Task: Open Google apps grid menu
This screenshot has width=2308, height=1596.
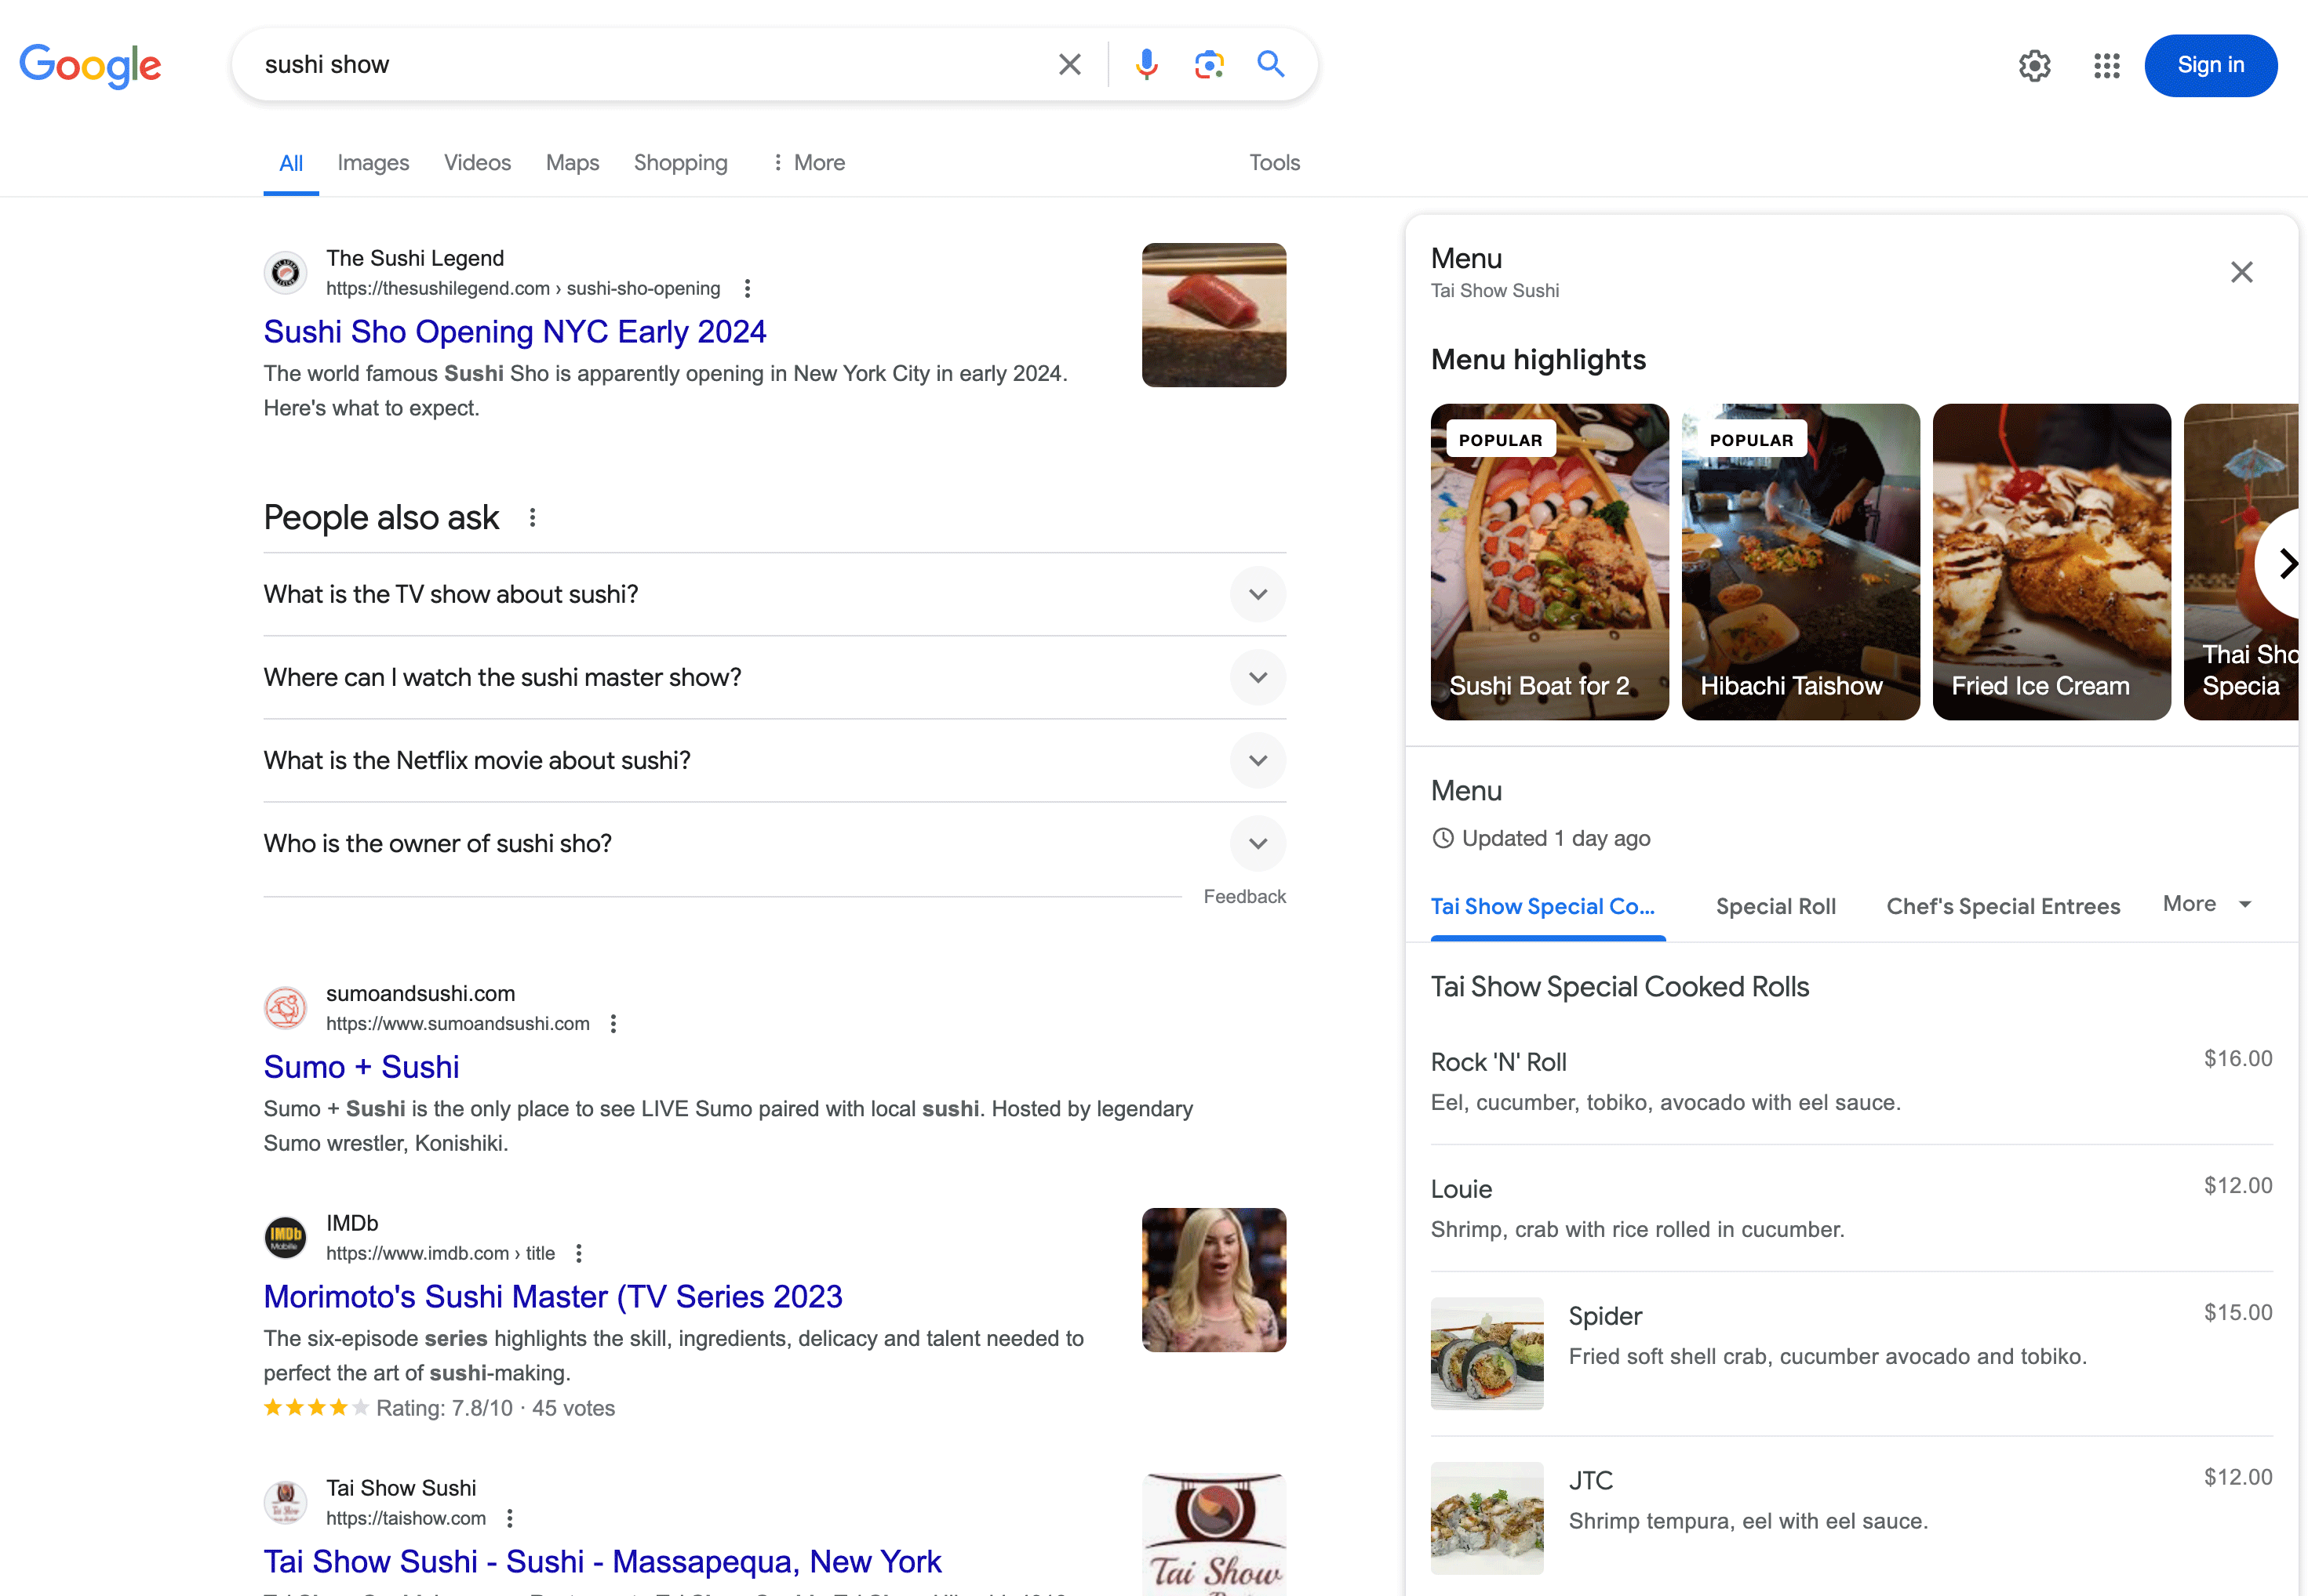Action: pyautogui.click(x=2106, y=65)
